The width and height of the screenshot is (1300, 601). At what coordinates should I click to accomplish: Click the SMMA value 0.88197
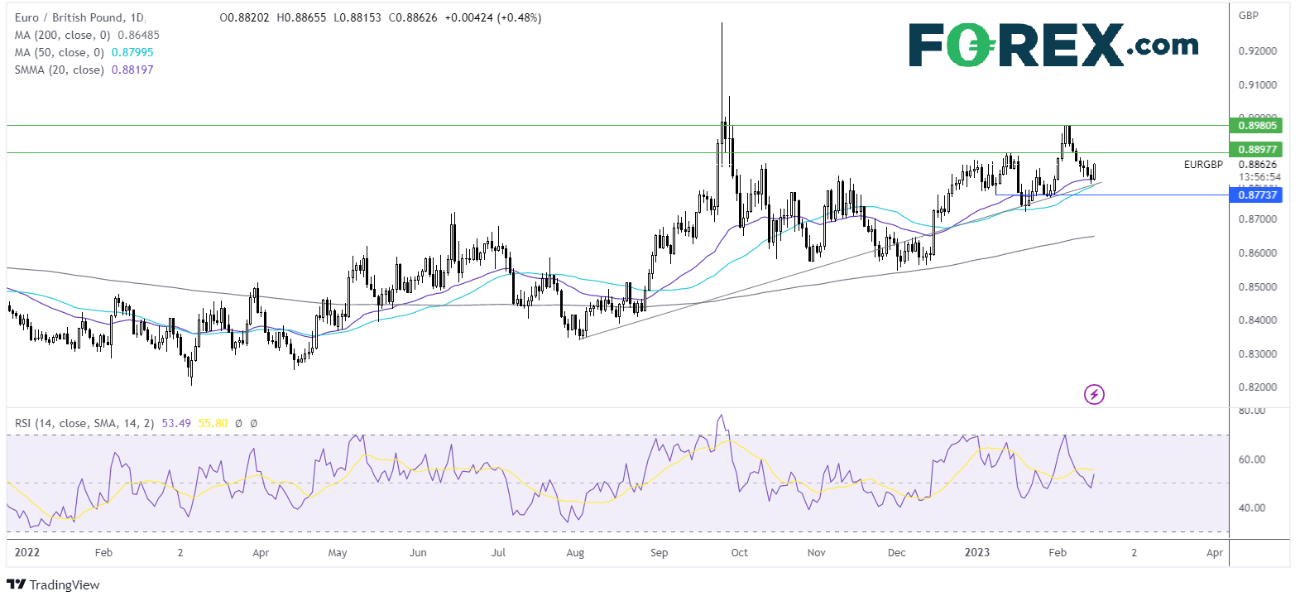[x=132, y=70]
